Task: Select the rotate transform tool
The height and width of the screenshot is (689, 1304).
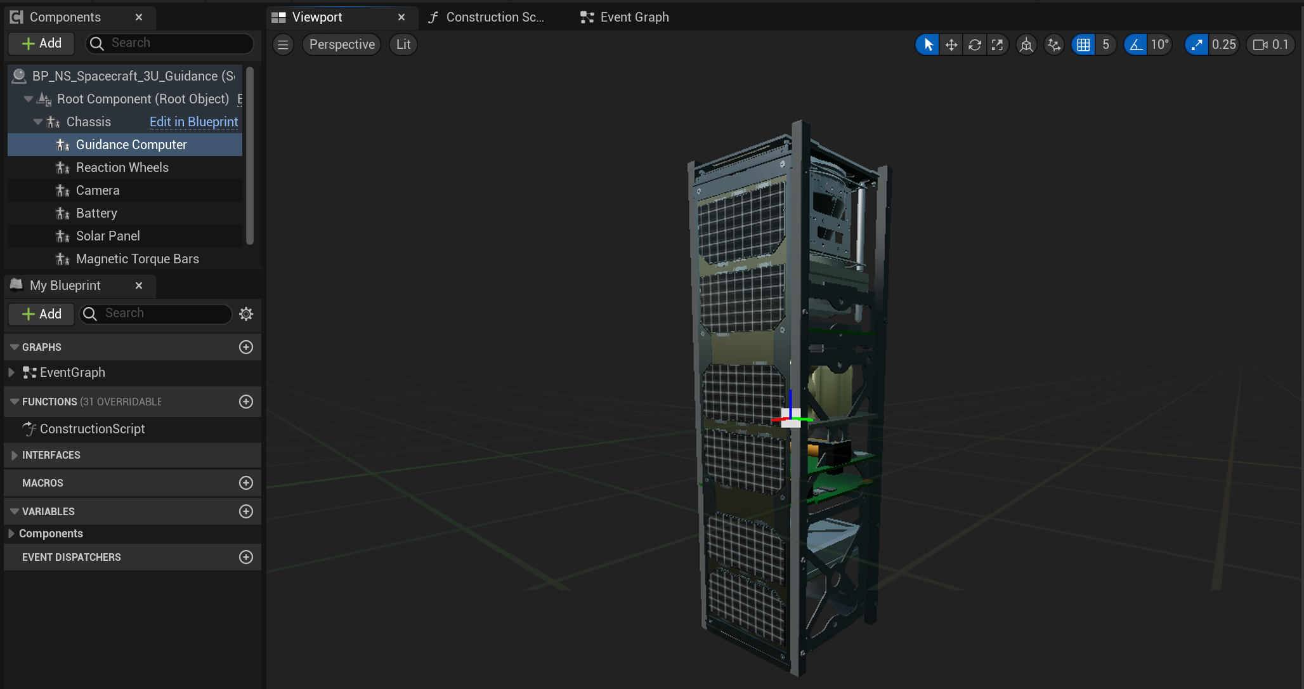Action: [975, 44]
